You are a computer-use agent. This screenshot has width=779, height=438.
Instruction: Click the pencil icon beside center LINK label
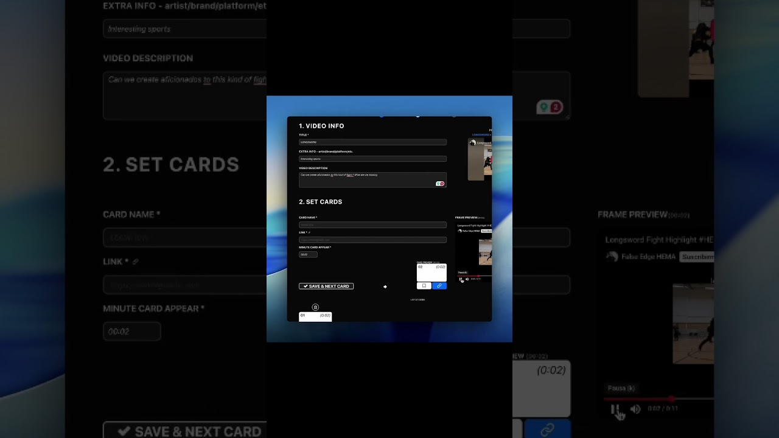click(309, 232)
